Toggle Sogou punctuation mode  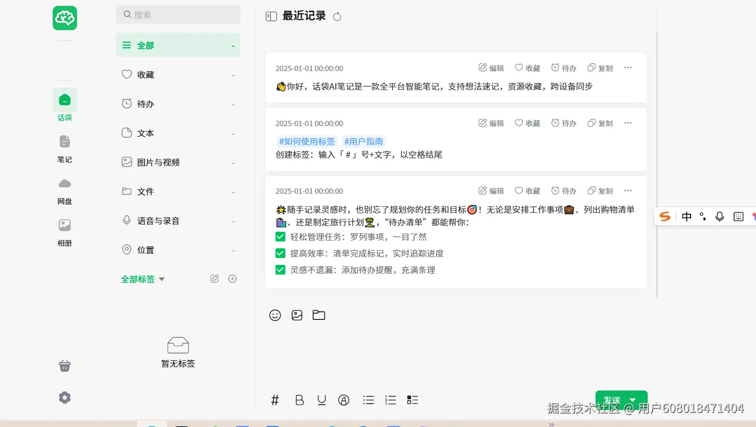coord(703,217)
